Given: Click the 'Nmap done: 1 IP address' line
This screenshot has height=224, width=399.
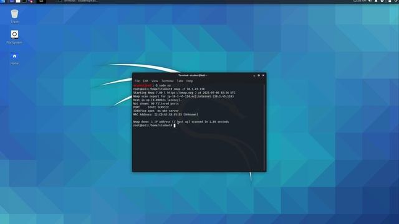Looking at the screenshot, I should [x=181, y=122].
